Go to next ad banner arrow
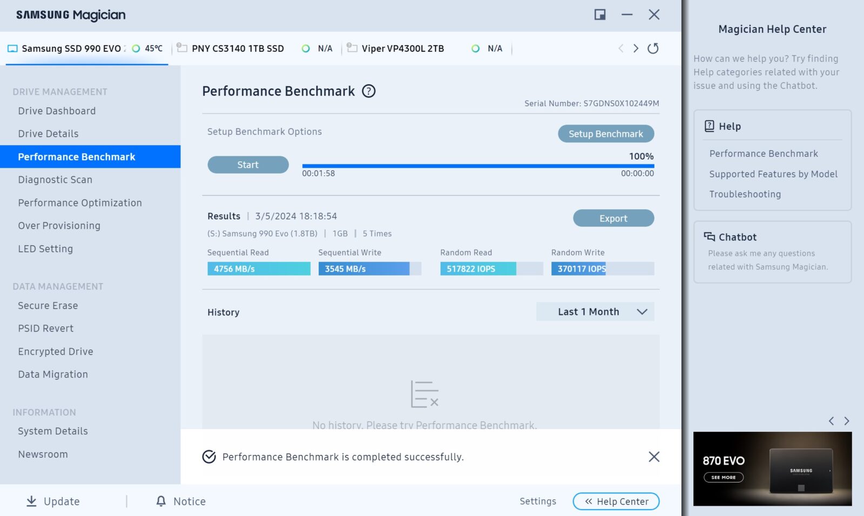This screenshot has width=864, height=516. coord(846,421)
